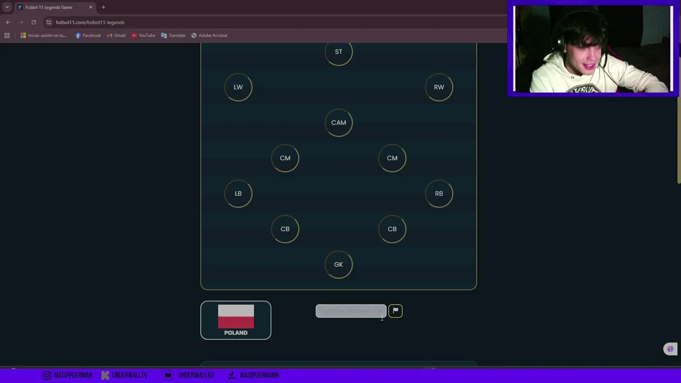
Task: Select the RB position circle
Action: coord(439,194)
